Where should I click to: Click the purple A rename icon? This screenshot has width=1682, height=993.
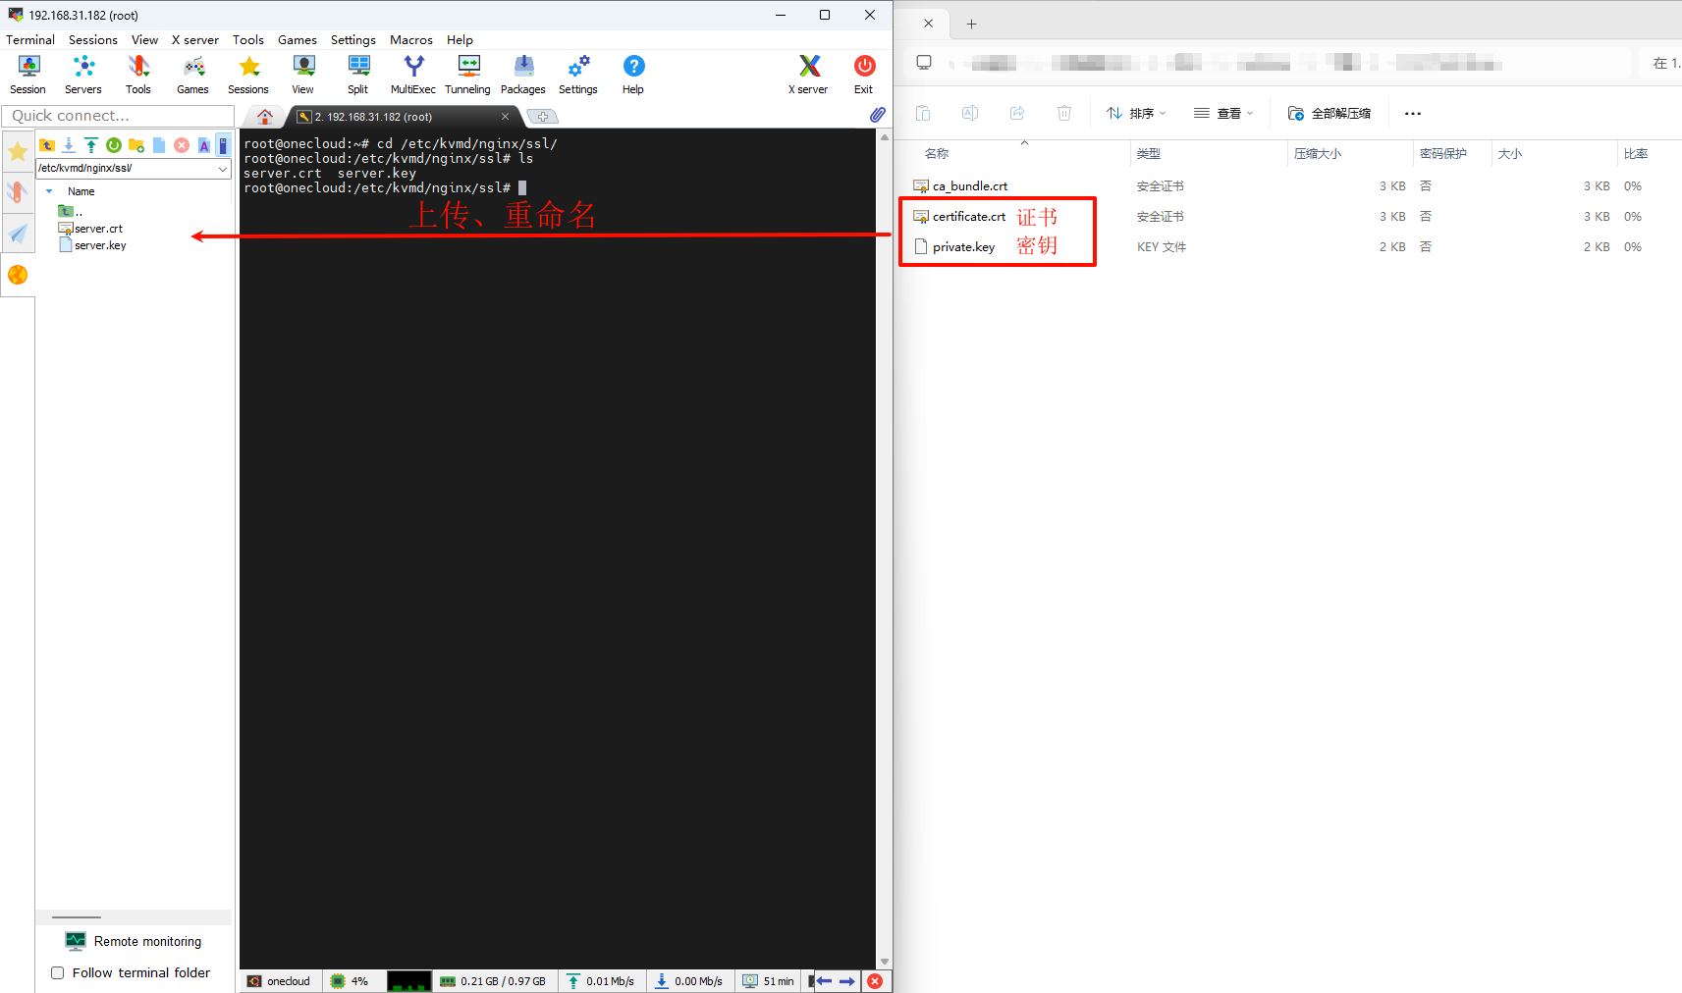coord(204,145)
